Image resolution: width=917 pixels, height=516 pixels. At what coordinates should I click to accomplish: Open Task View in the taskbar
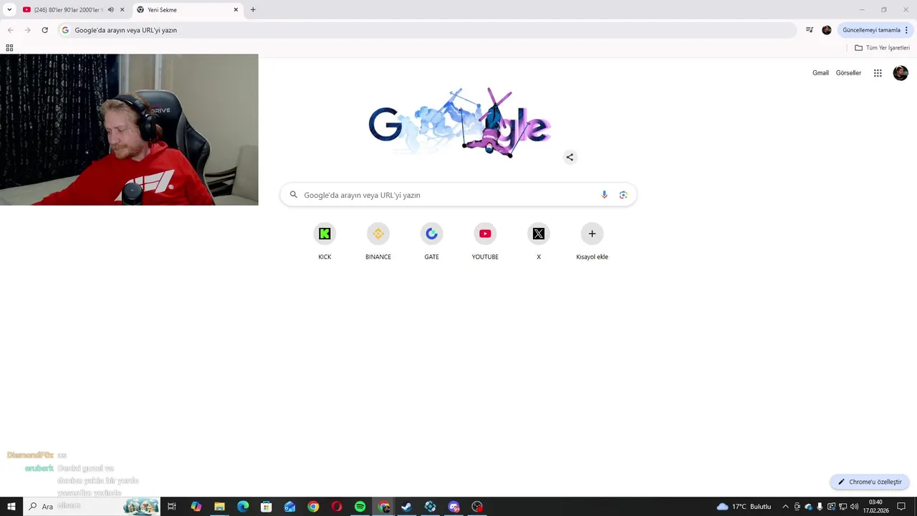[x=172, y=507]
